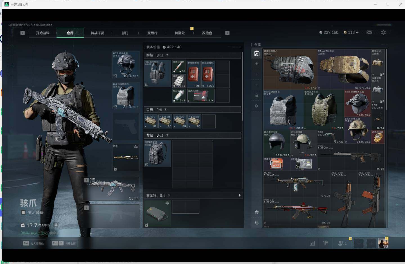Select the HD3 tactical chest rig
The height and width of the screenshot is (264, 405).
tap(157, 73)
